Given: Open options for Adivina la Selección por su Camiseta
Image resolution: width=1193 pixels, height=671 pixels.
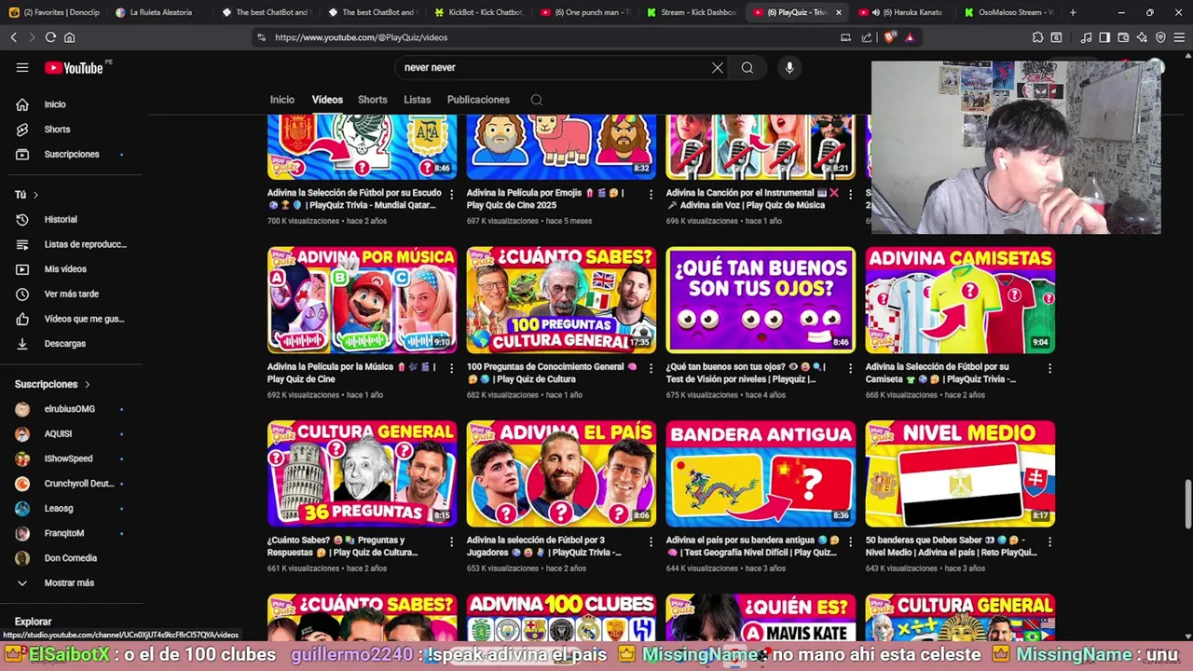Looking at the screenshot, I should click(x=1049, y=368).
